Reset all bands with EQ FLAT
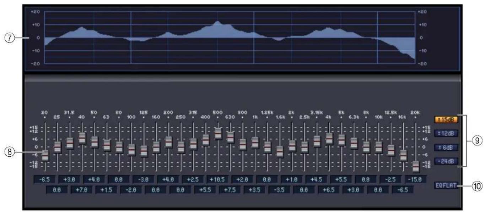485x212 pixels. click(446, 185)
